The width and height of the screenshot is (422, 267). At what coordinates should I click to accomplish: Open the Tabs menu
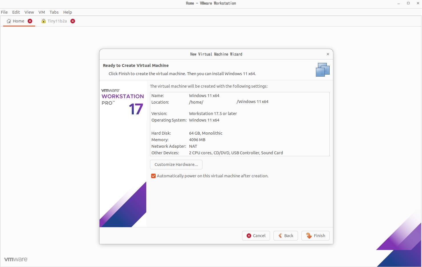54,12
